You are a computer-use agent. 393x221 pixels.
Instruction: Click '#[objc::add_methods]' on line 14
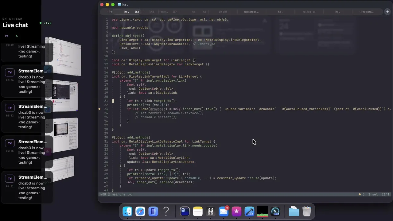[x=131, y=72]
